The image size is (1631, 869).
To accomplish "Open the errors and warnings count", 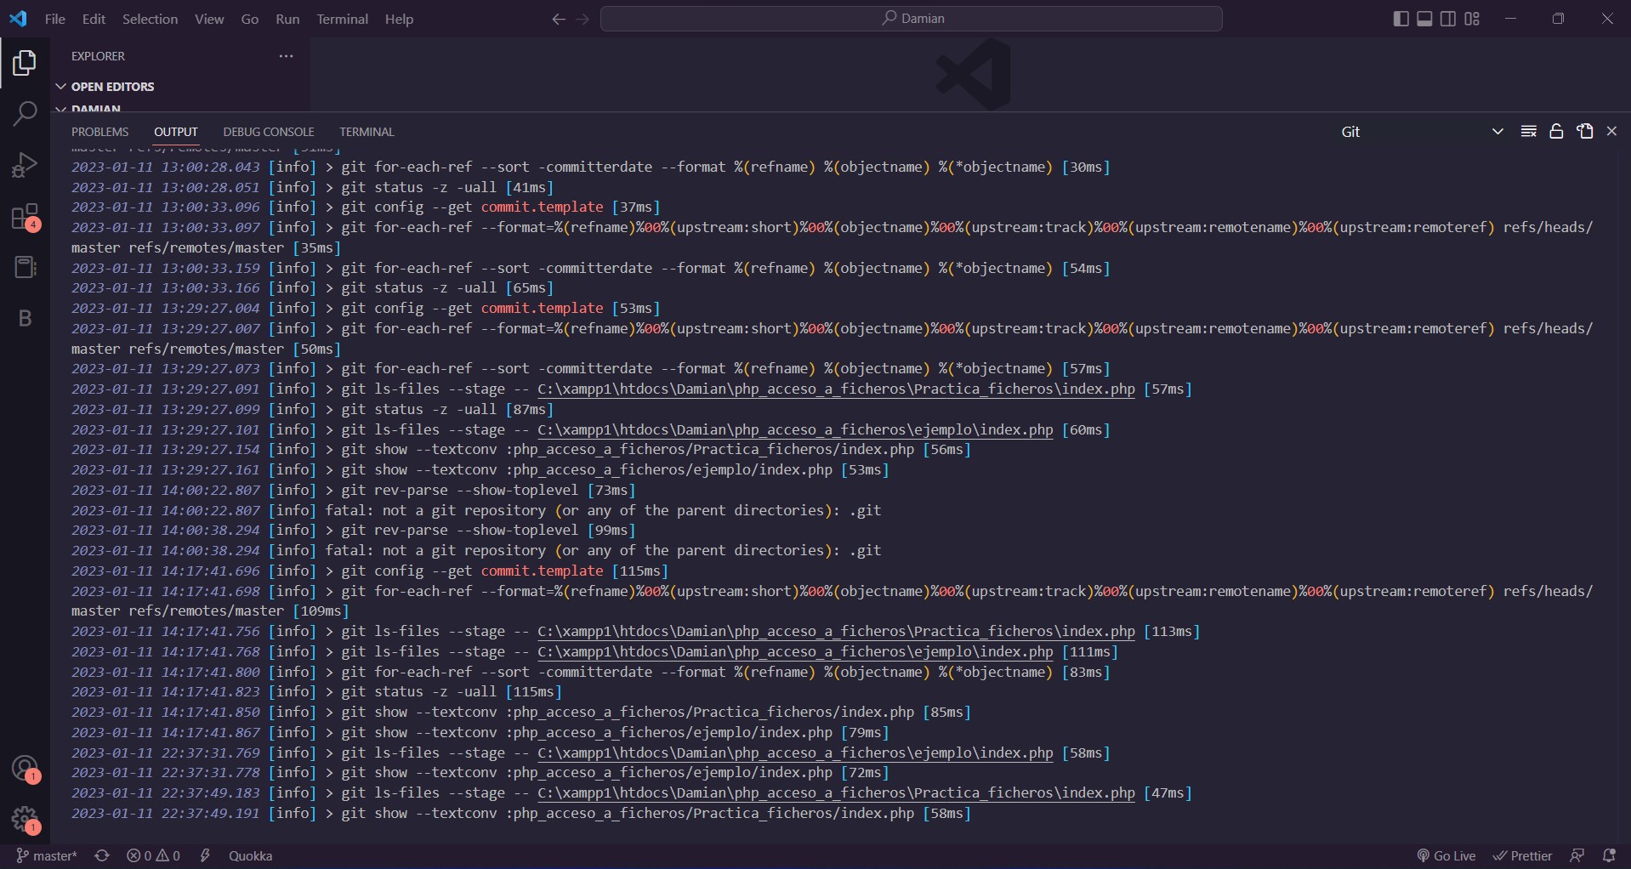I will click(153, 856).
